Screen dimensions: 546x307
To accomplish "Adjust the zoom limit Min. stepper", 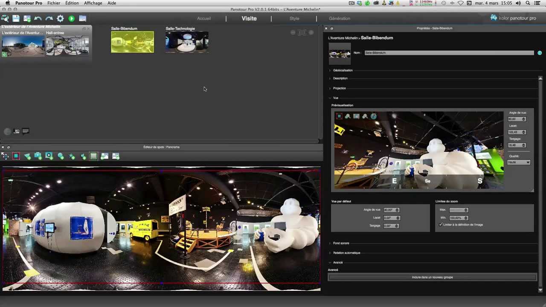I will [x=466, y=218].
